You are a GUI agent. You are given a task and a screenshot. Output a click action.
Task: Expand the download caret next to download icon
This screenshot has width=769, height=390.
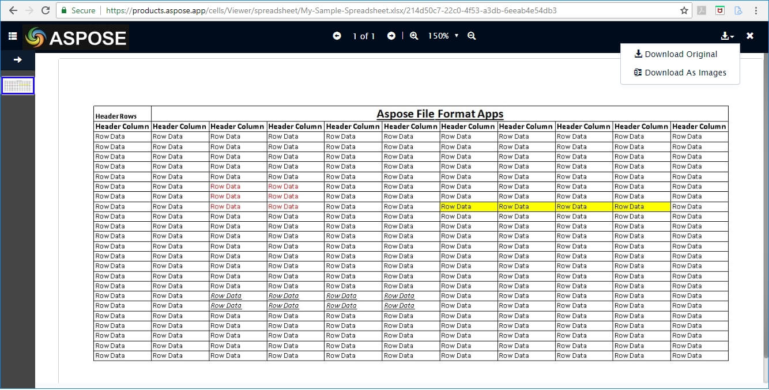733,37
